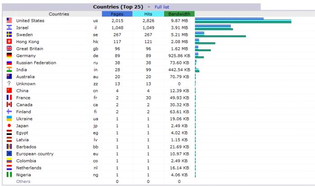The width and height of the screenshot is (315, 187).
Task: Click the United States bar graph
Action: tap(243, 21)
